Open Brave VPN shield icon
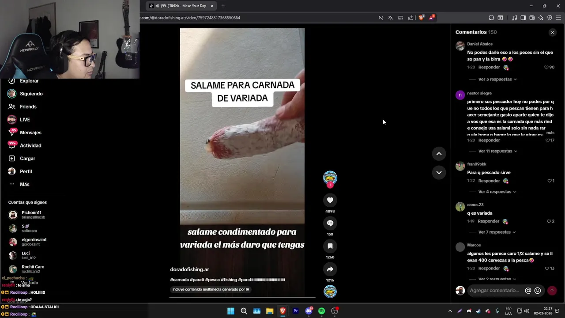 [x=550, y=18]
